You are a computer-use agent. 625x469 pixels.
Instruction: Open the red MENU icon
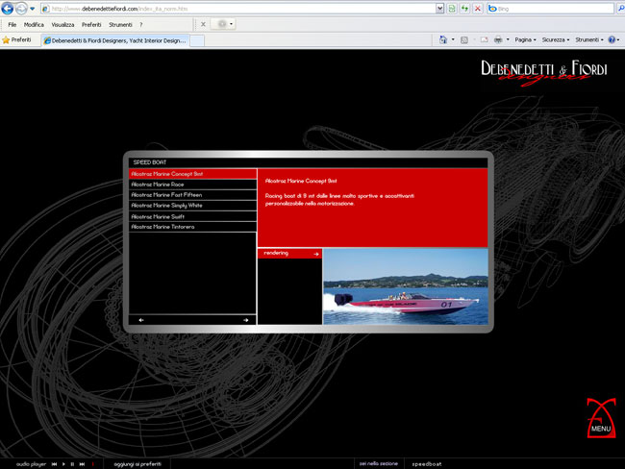pos(600,417)
